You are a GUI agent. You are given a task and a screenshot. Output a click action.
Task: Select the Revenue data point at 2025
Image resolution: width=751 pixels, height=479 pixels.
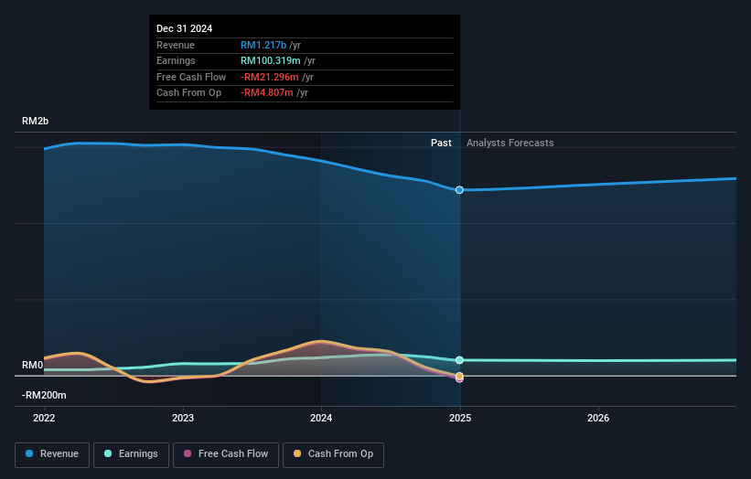pyautogui.click(x=459, y=190)
